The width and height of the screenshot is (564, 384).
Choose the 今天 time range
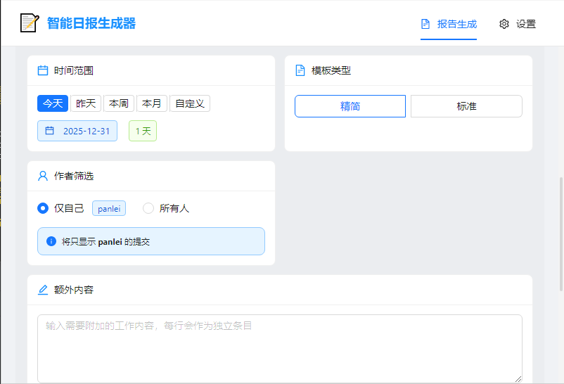point(53,103)
